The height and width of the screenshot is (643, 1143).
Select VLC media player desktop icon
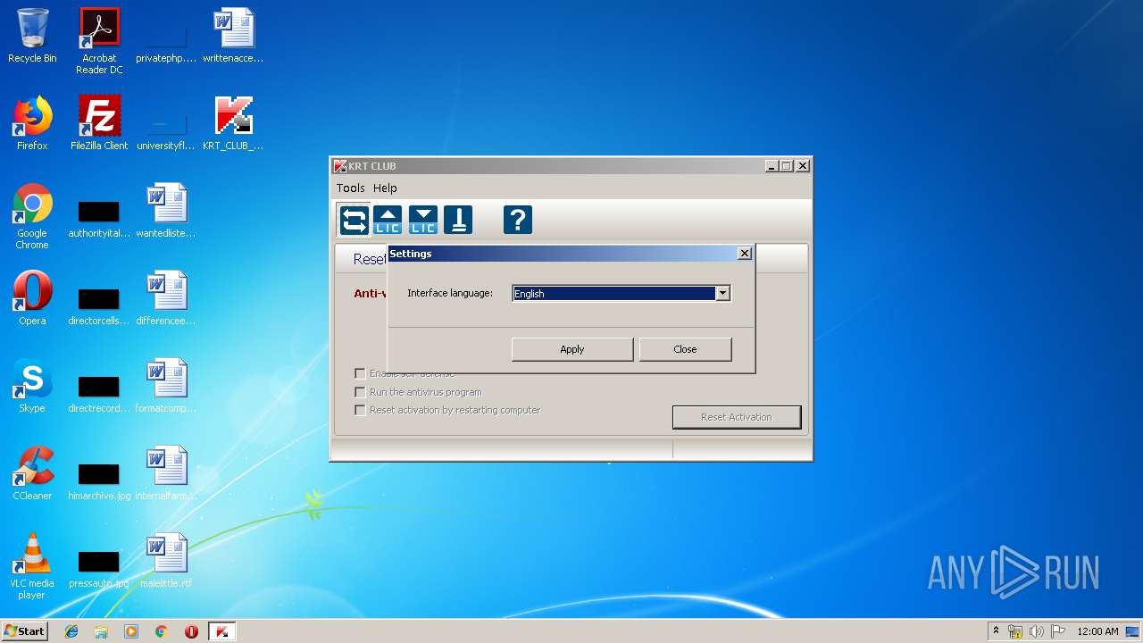click(x=32, y=566)
